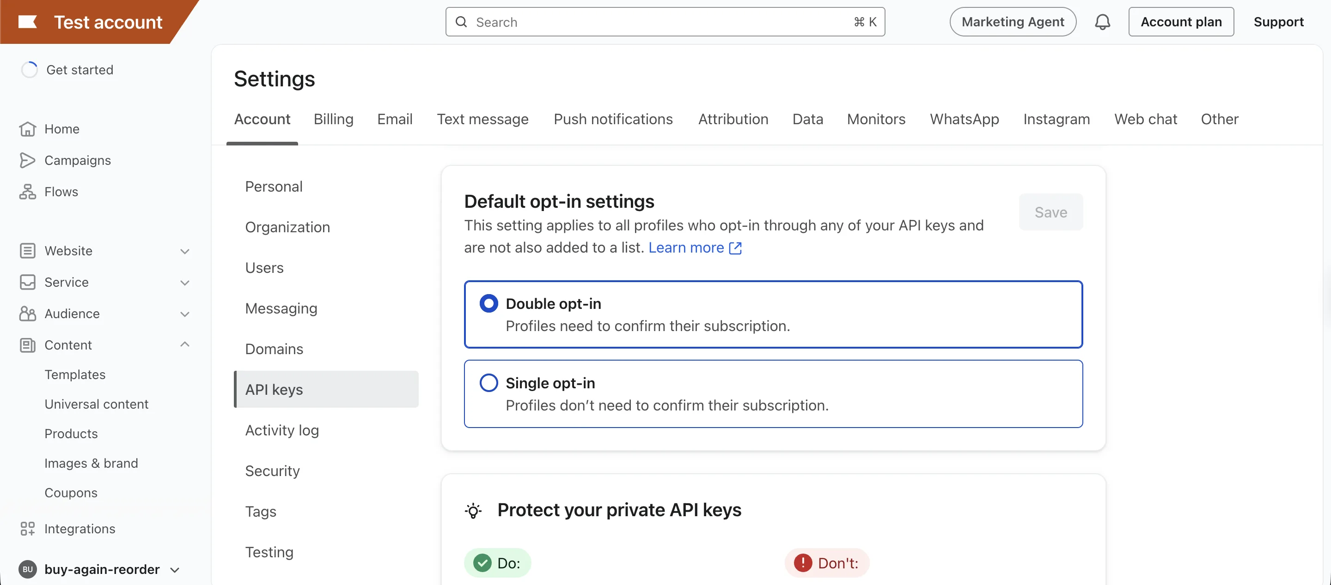
Task: Click the Content newspaper icon
Action: click(27, 345)
